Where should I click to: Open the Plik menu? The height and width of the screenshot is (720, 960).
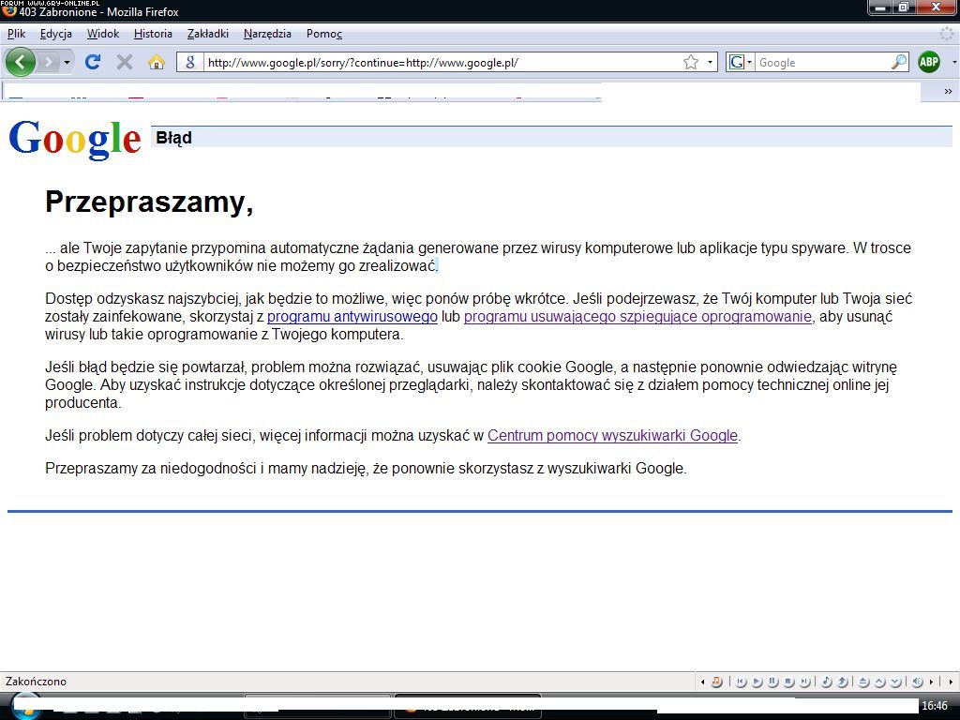point(17,34)
